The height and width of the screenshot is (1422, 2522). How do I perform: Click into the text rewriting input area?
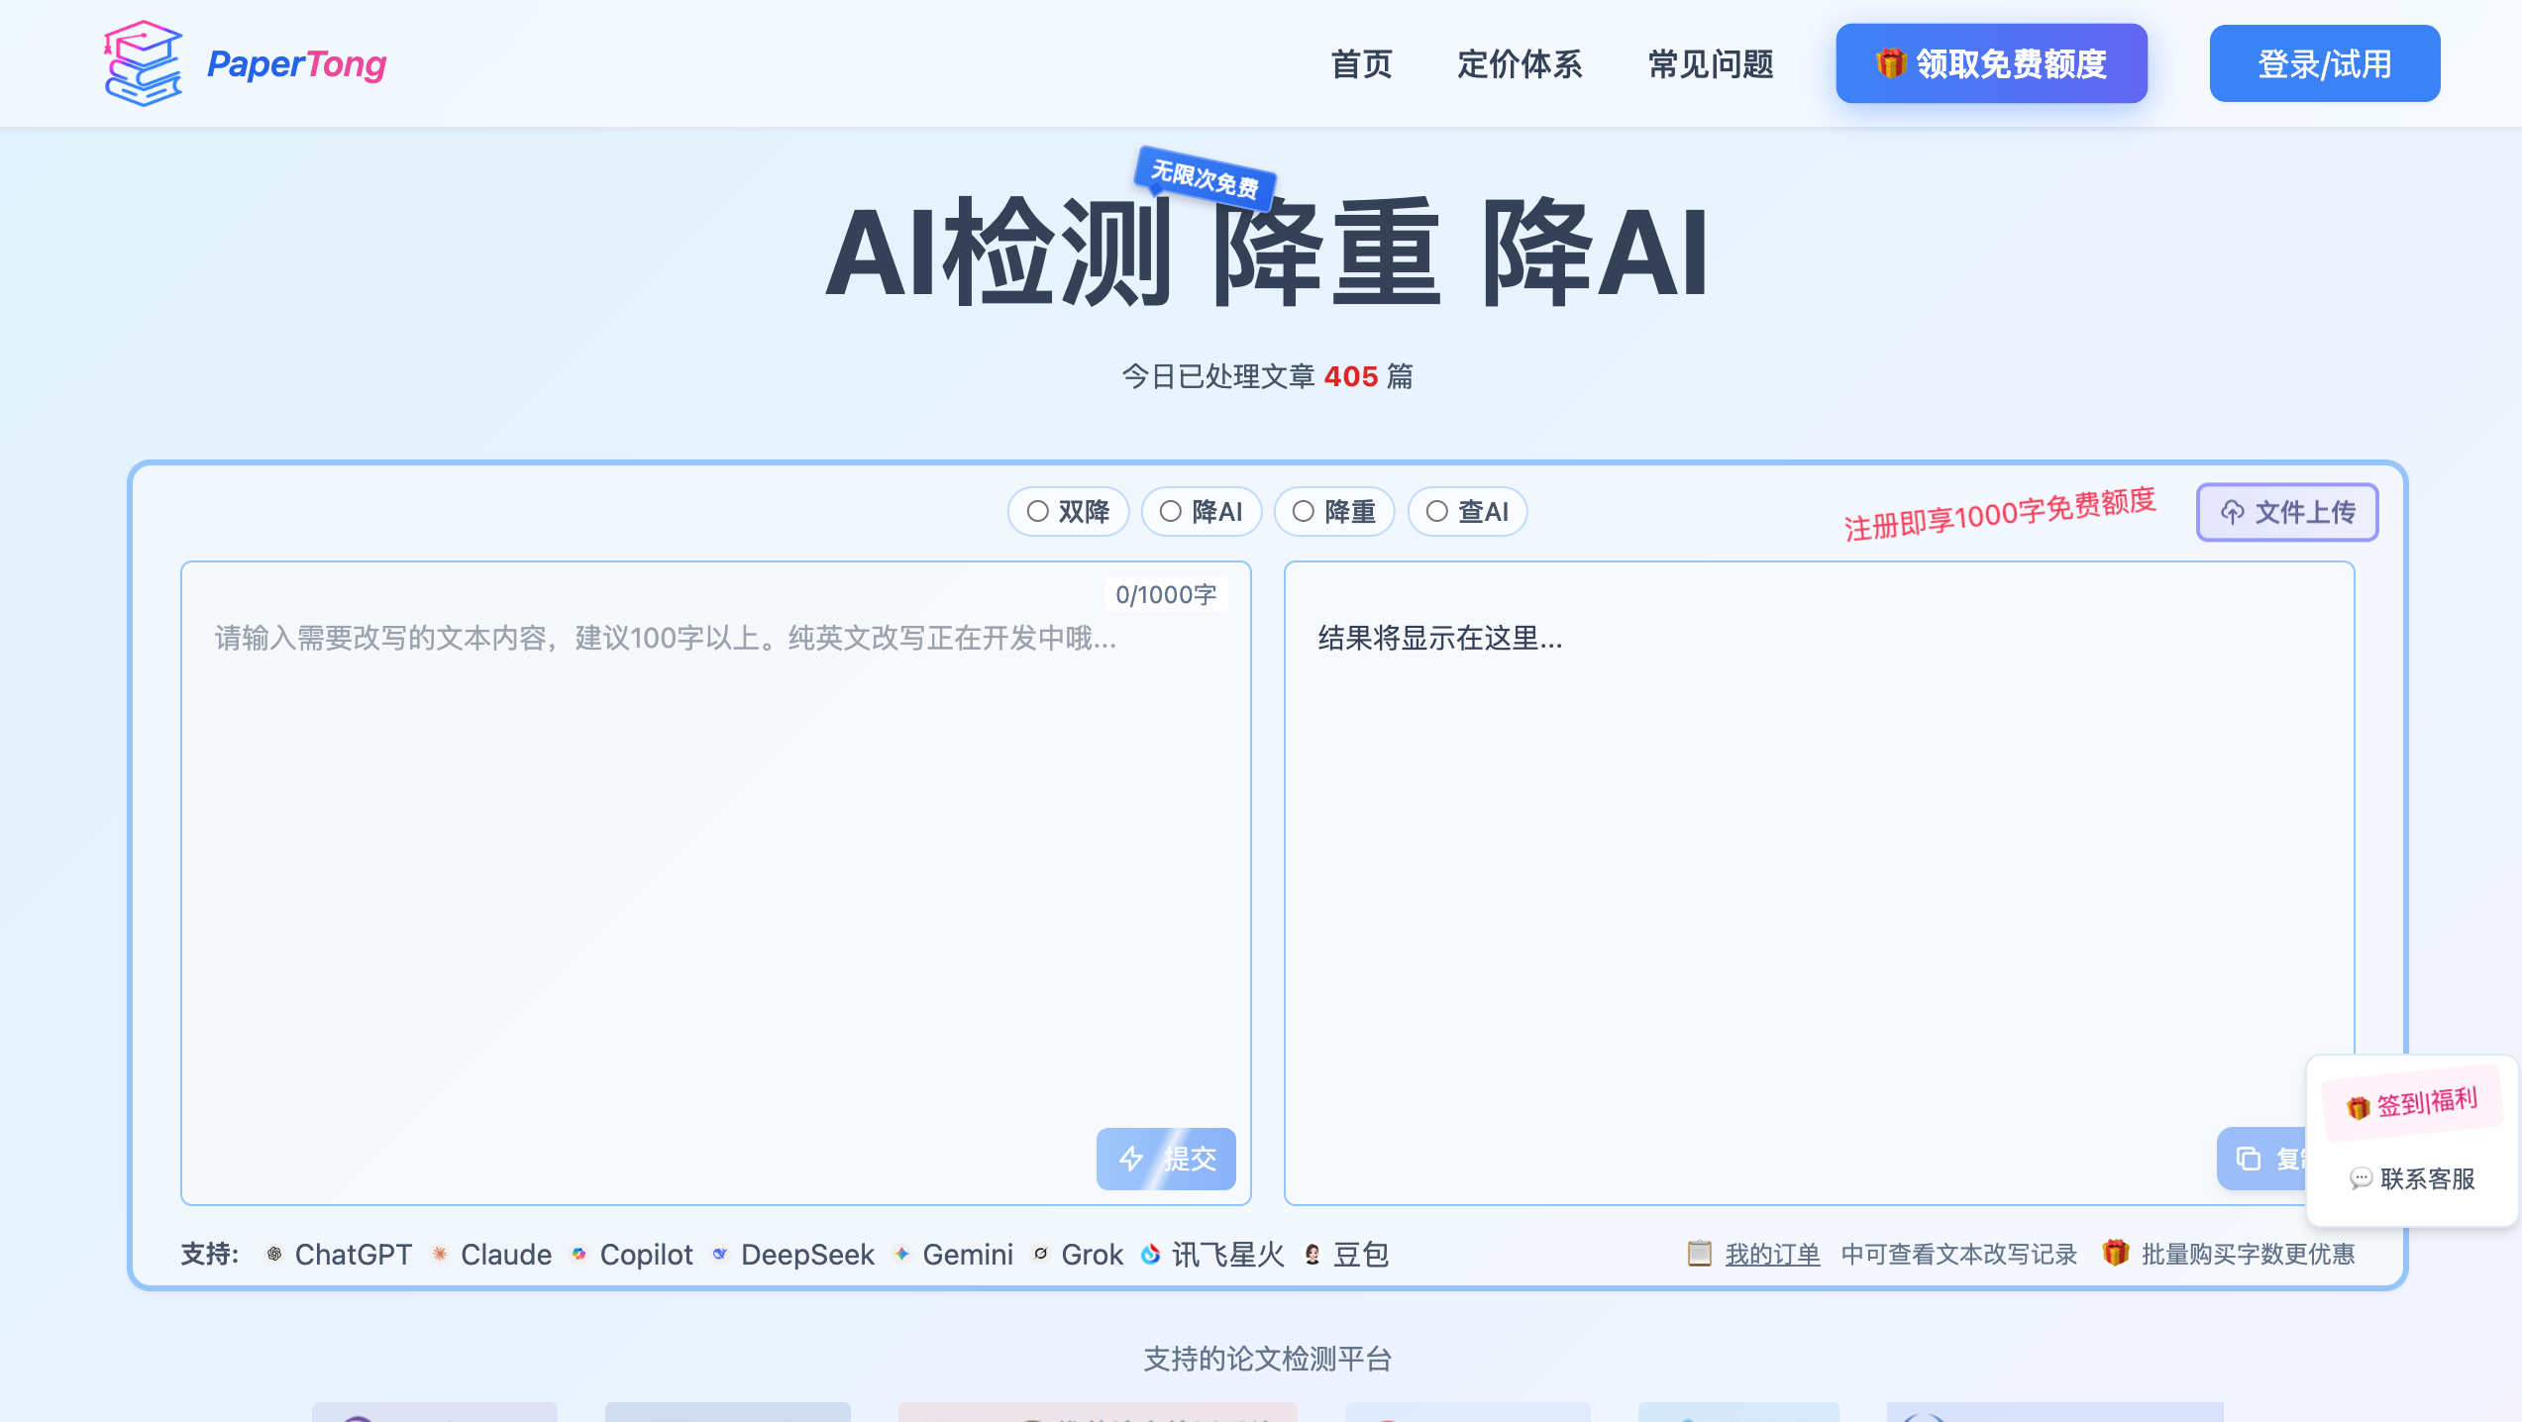713,871
